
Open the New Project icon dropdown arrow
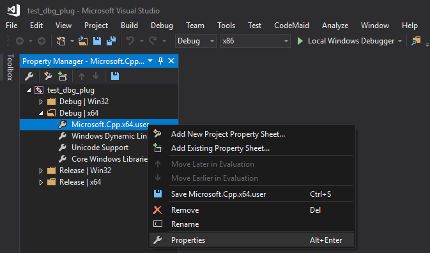pos(72,41)
